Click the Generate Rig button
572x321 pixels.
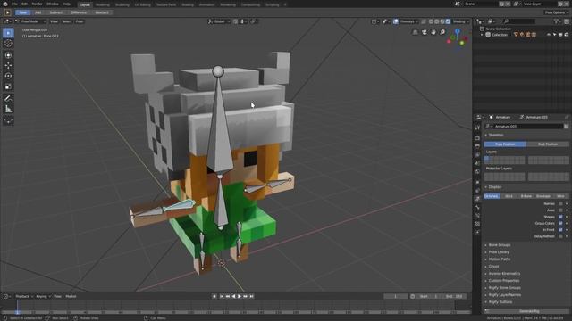(x=526, y=311)
